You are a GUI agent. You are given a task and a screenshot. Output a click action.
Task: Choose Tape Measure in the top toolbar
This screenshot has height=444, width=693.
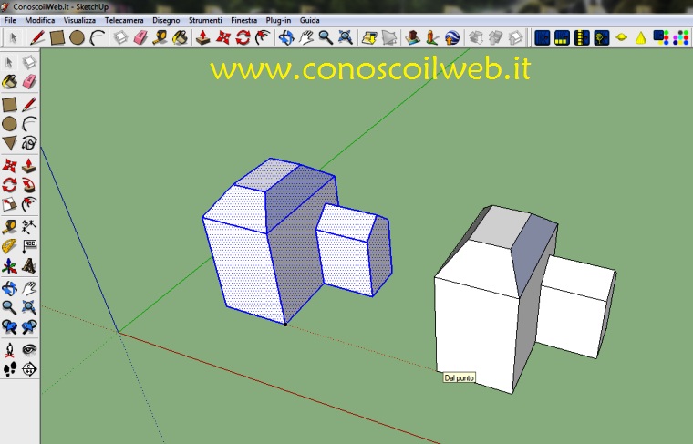160,38
